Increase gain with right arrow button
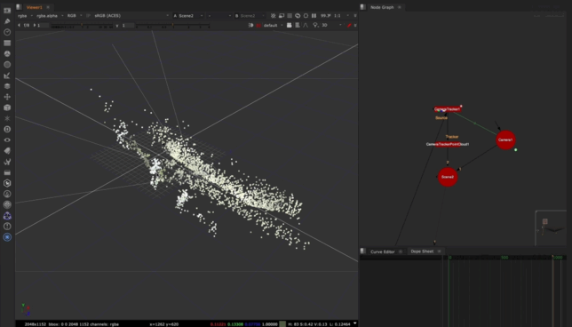Viewport: 572px width, 327px height. (x=35, y=25)
